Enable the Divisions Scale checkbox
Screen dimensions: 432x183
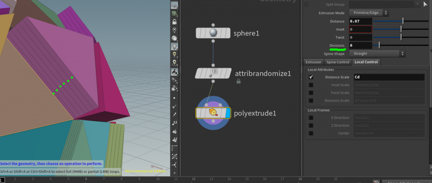point(311,100)
